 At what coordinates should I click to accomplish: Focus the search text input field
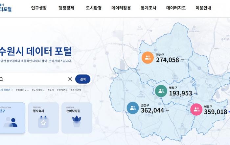point(35,79)
